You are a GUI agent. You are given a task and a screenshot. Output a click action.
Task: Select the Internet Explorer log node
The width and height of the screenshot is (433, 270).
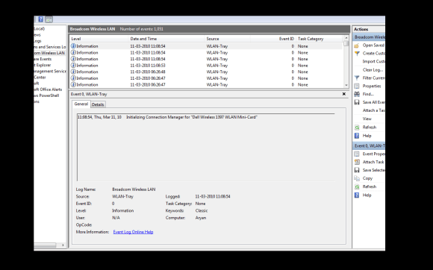[43, 65]
